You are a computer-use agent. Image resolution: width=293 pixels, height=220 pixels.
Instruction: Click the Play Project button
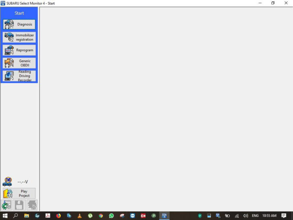pos(19,193)
